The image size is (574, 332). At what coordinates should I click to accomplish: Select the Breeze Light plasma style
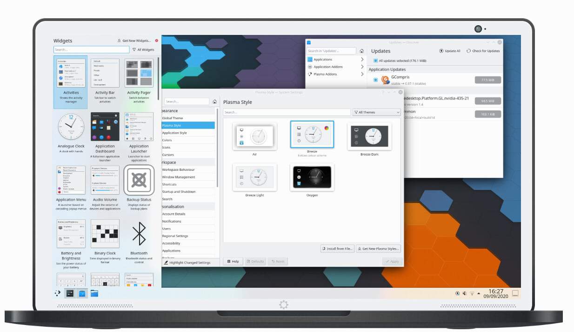click(254, 180)
